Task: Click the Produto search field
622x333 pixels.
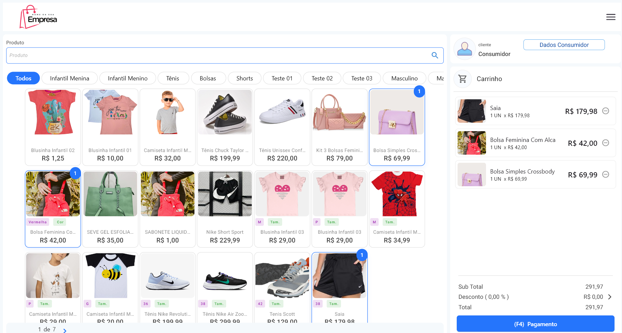Action: tap(218, 55)
